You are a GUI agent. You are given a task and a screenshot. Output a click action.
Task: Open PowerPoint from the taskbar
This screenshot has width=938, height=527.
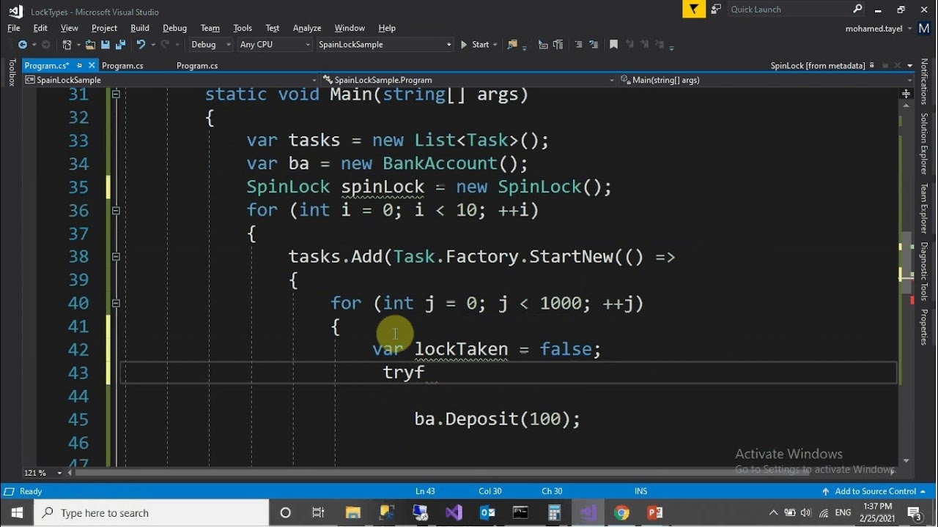coord(655,512)
